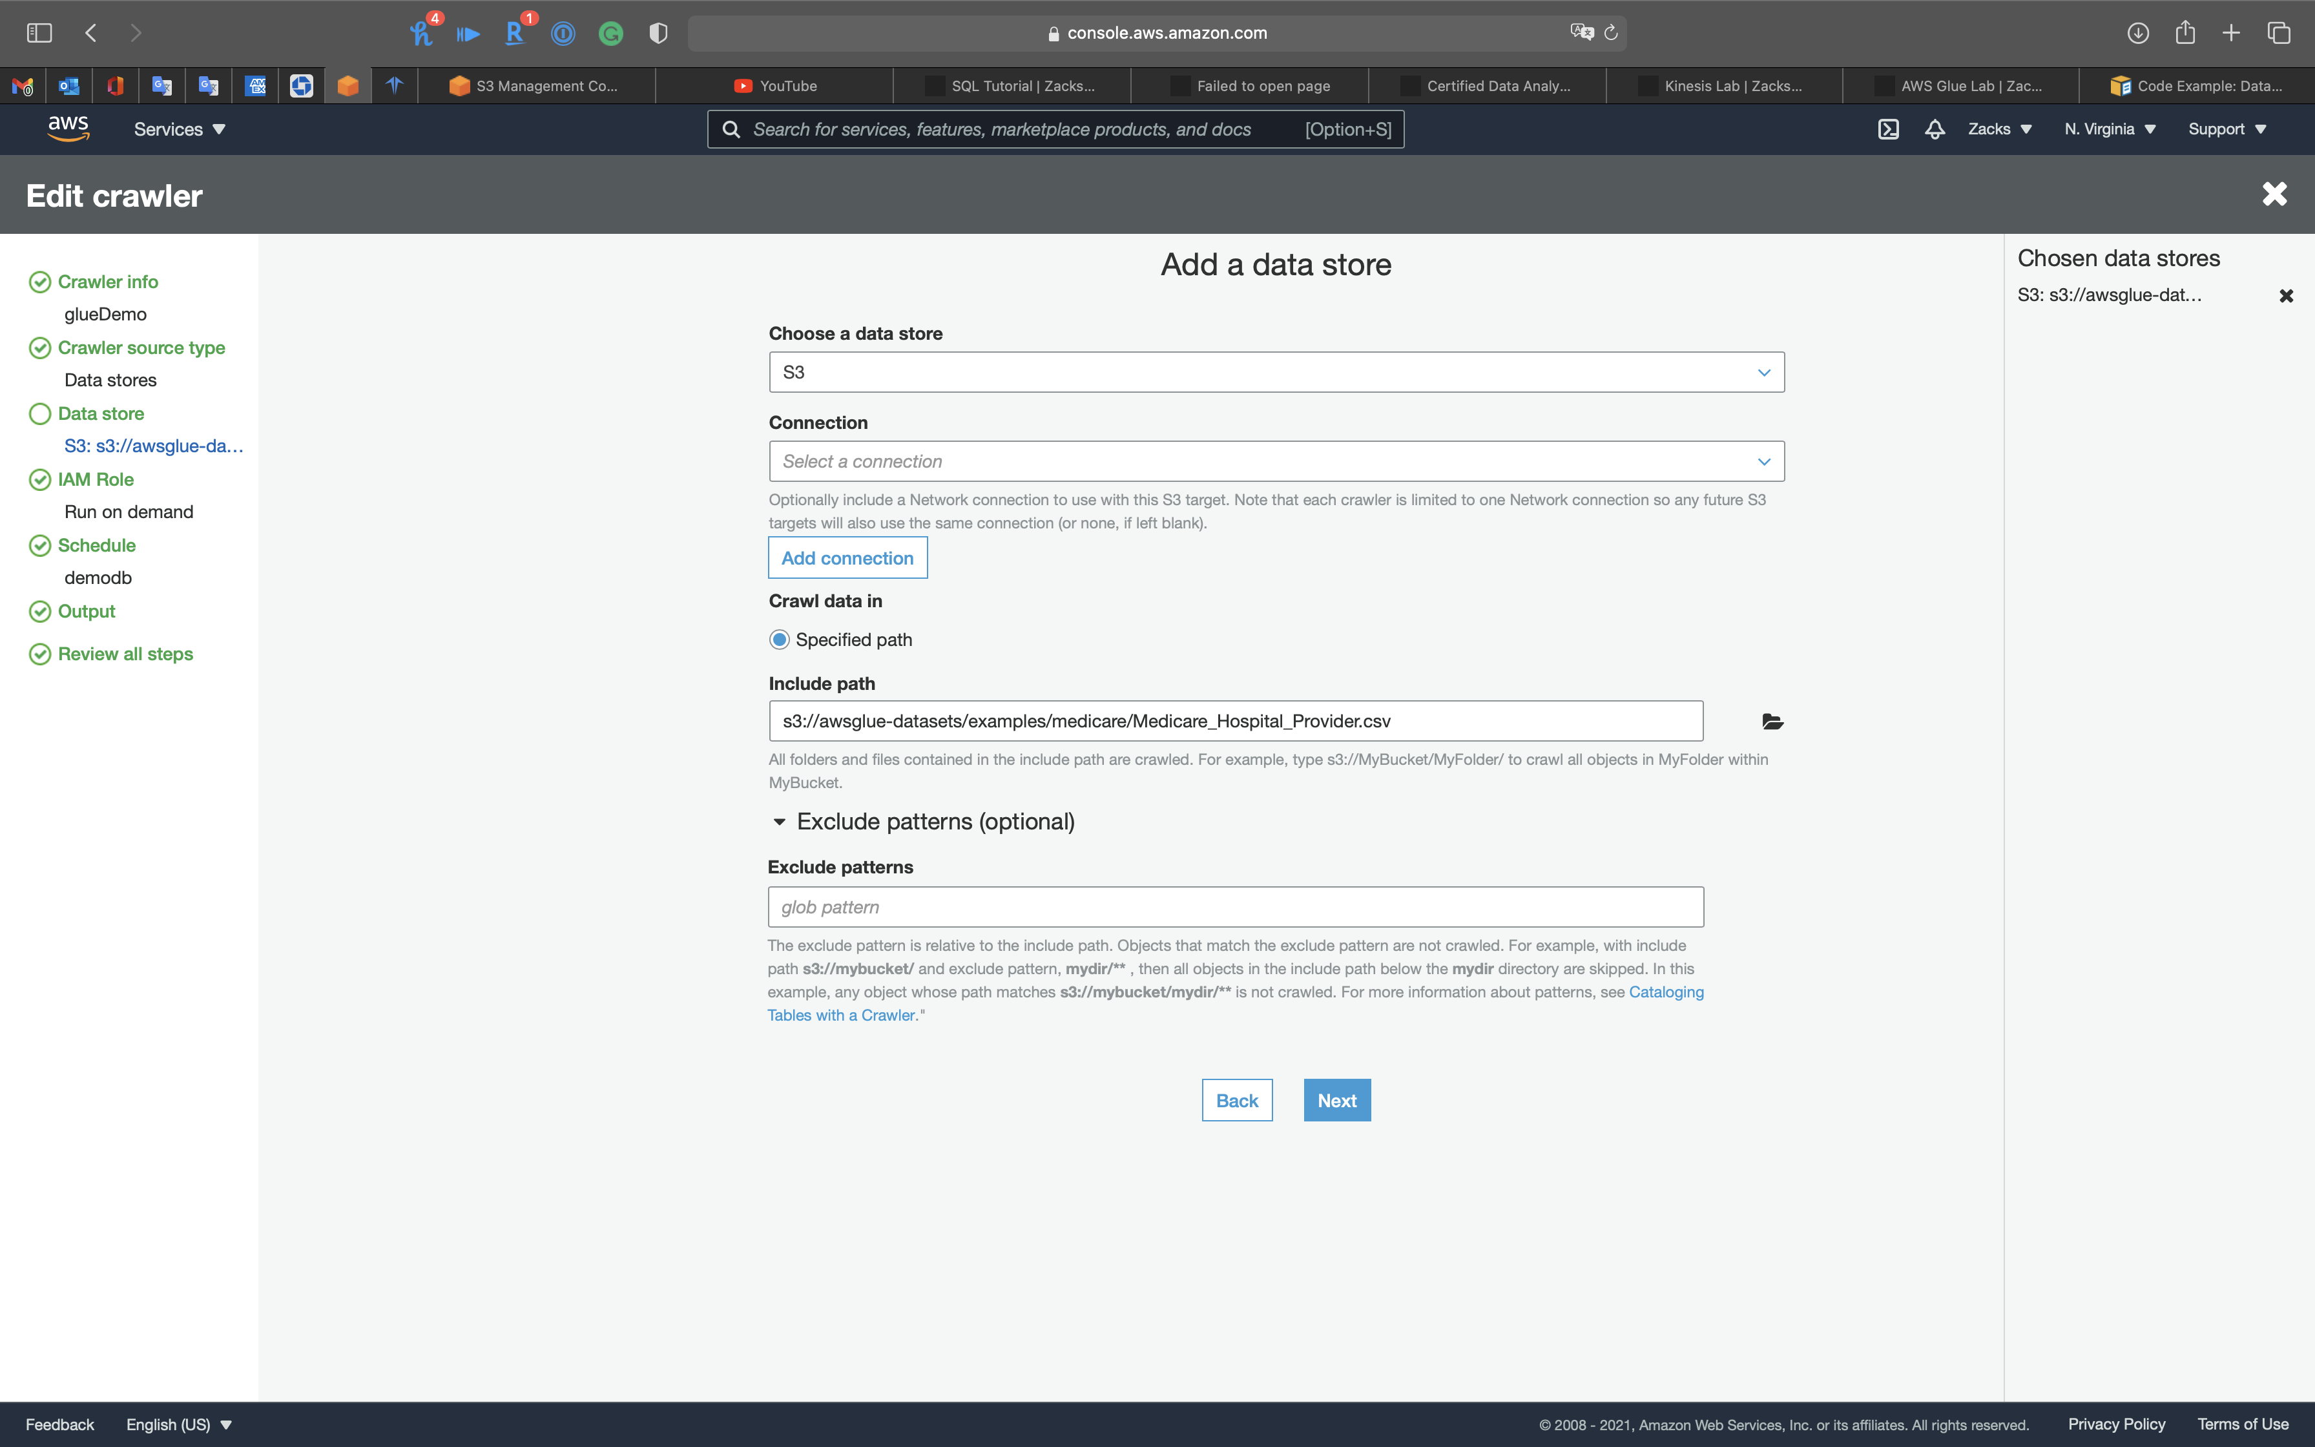Remove the chosen S3 data store
2315x1447 pixels.
(x=2285, y=296)
